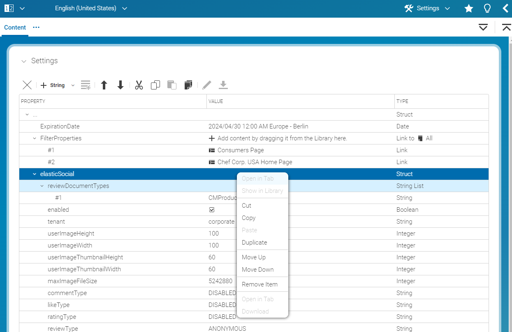Move the selected property down
512x332 pixels.
tap(120, 85)
